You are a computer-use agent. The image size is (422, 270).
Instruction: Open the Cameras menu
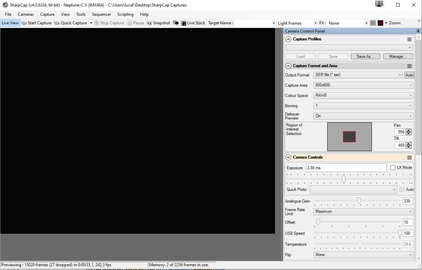[26, 14]
